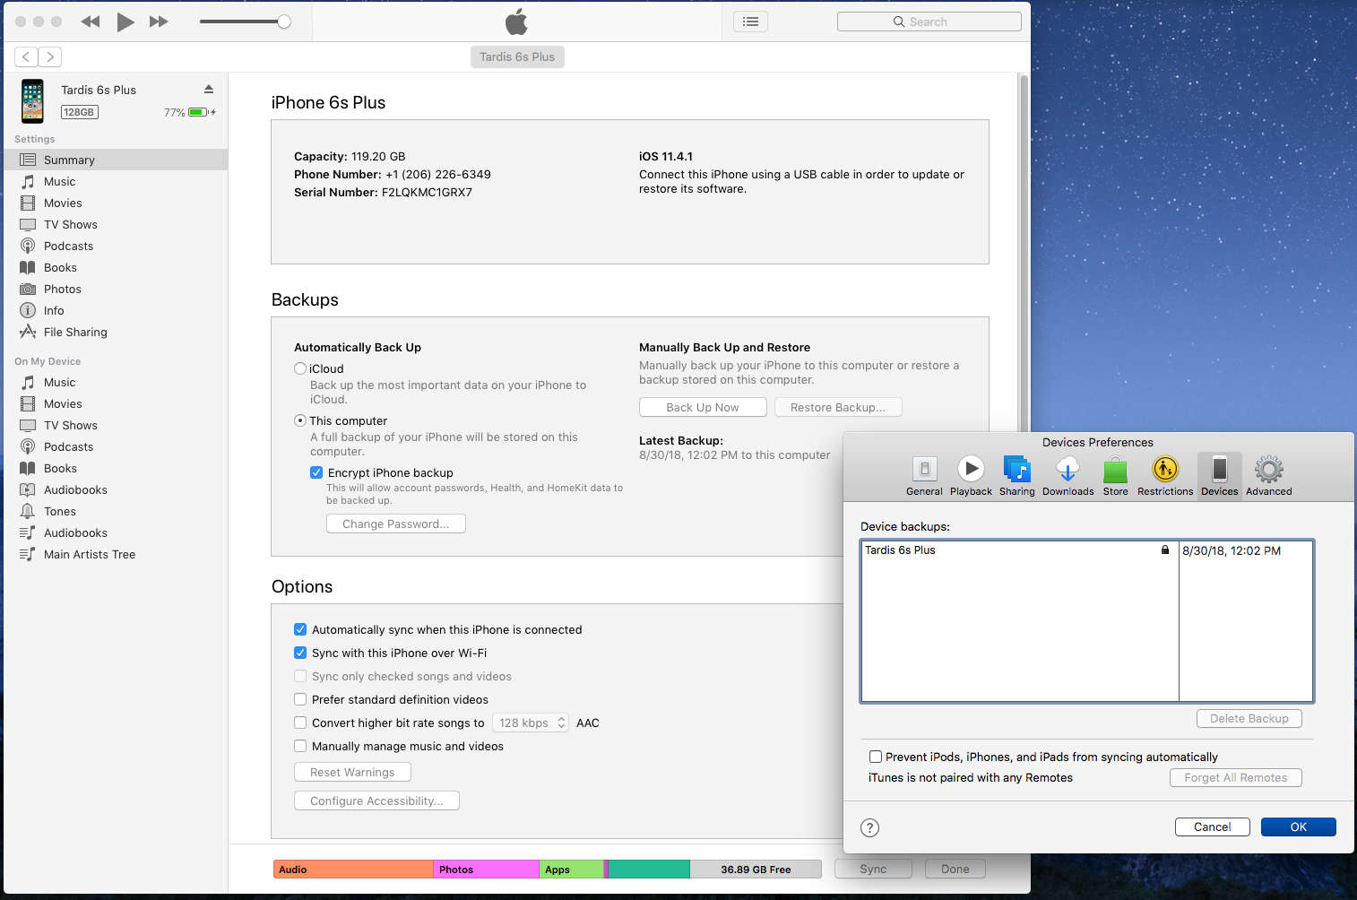Click Back Up Now button

[x=703, y=407]
